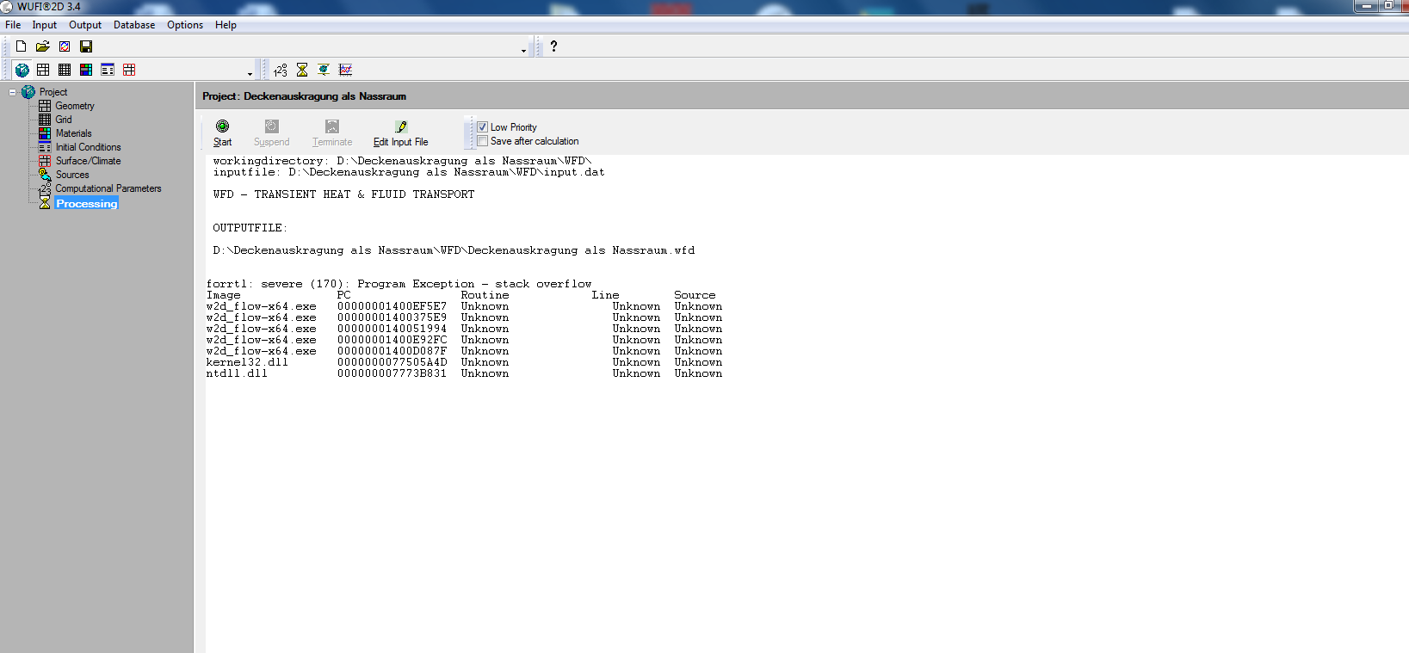
Task: Click the Edit Input File button
Action: pos(400,133)
